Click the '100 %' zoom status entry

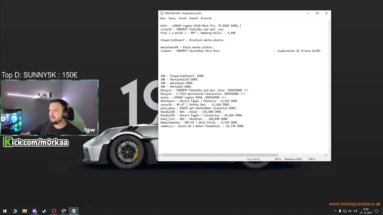(x=278, y=159)
